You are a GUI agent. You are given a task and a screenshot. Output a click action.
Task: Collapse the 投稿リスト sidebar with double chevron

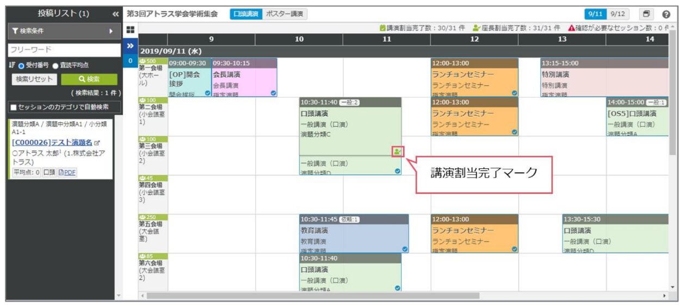point(115,14)
